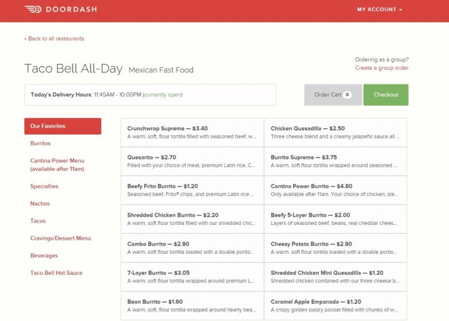Screen dimensions: 449x321
Task: Select Beefy 5-Layer Burrito
Action: (335, 219)
